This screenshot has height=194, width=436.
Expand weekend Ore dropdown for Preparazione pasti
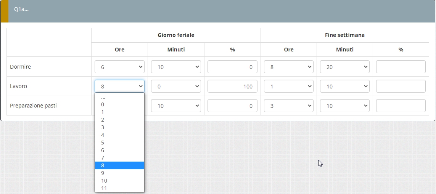288,106
